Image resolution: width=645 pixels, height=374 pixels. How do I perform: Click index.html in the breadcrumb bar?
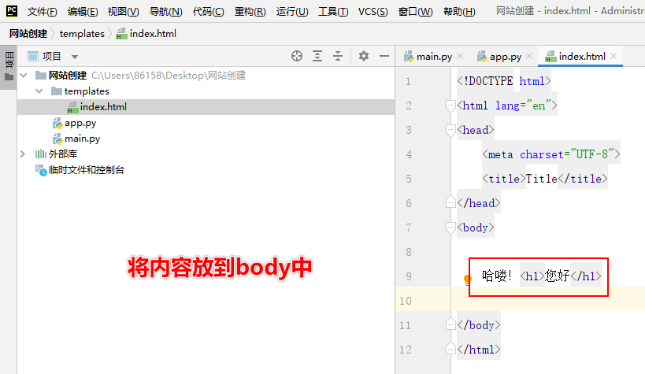click(146, 34)
